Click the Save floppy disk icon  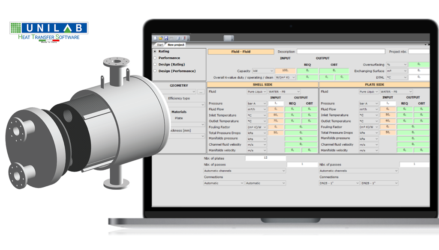click(166, 38)
